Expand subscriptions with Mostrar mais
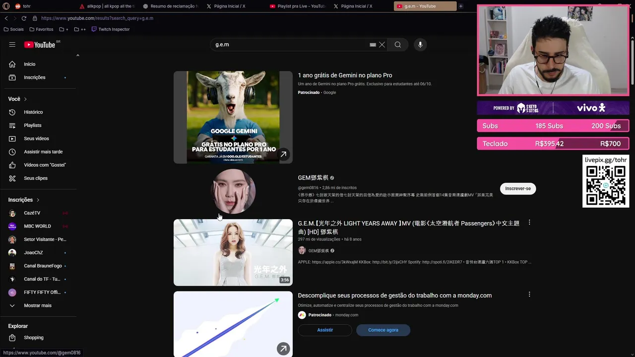The height and width of the screenshot is (357, 635). click(x=39, y=305)
